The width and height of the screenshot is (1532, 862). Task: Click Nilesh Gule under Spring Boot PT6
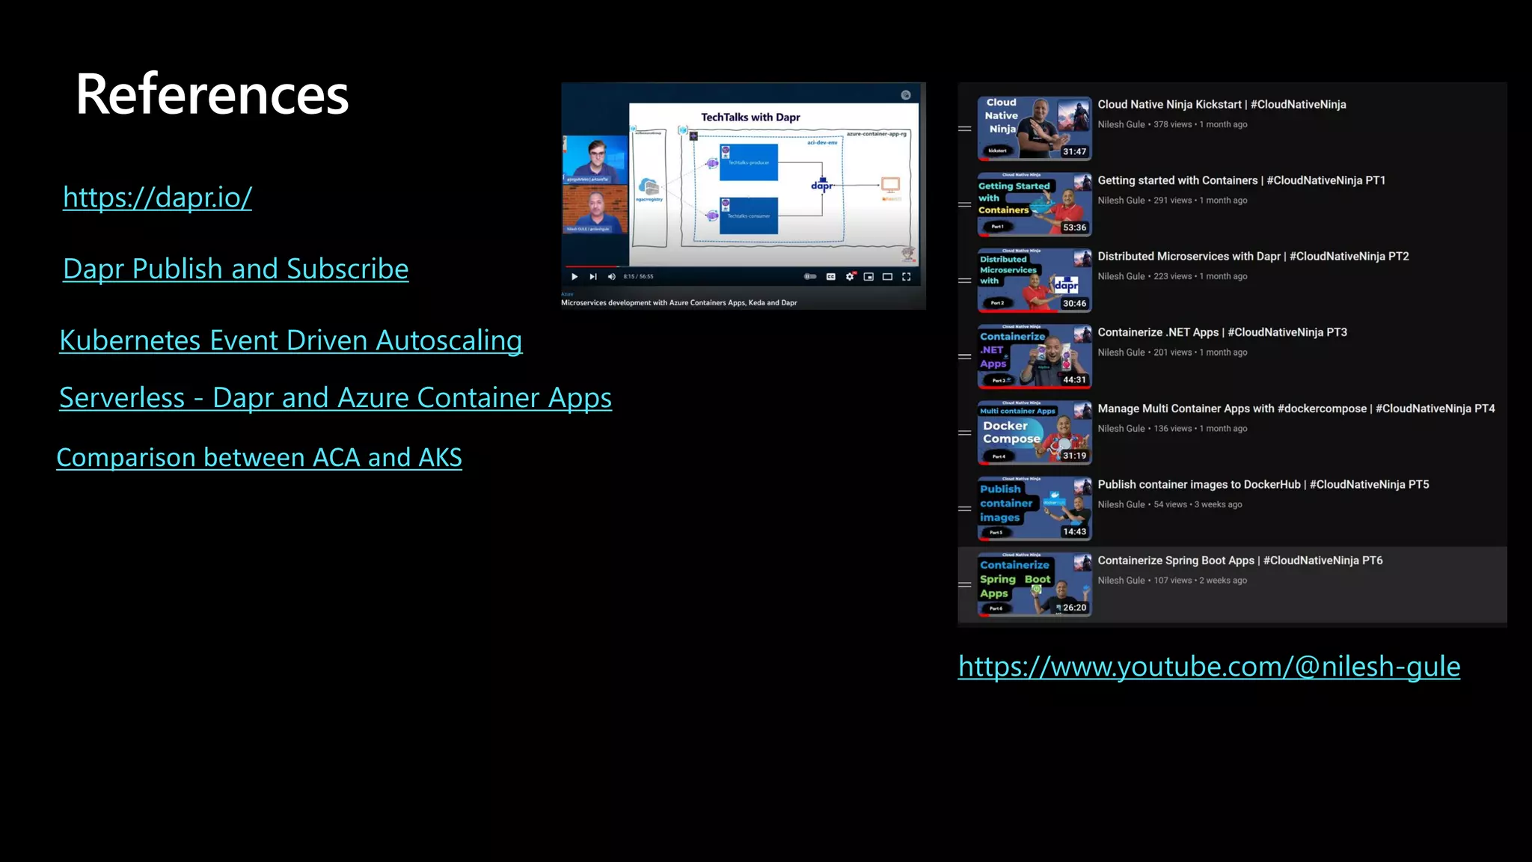[x=1121, y=581]
